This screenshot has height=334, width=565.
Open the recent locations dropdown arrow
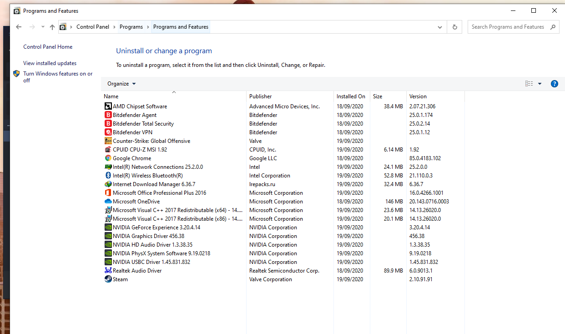click(x=43, y=27)
